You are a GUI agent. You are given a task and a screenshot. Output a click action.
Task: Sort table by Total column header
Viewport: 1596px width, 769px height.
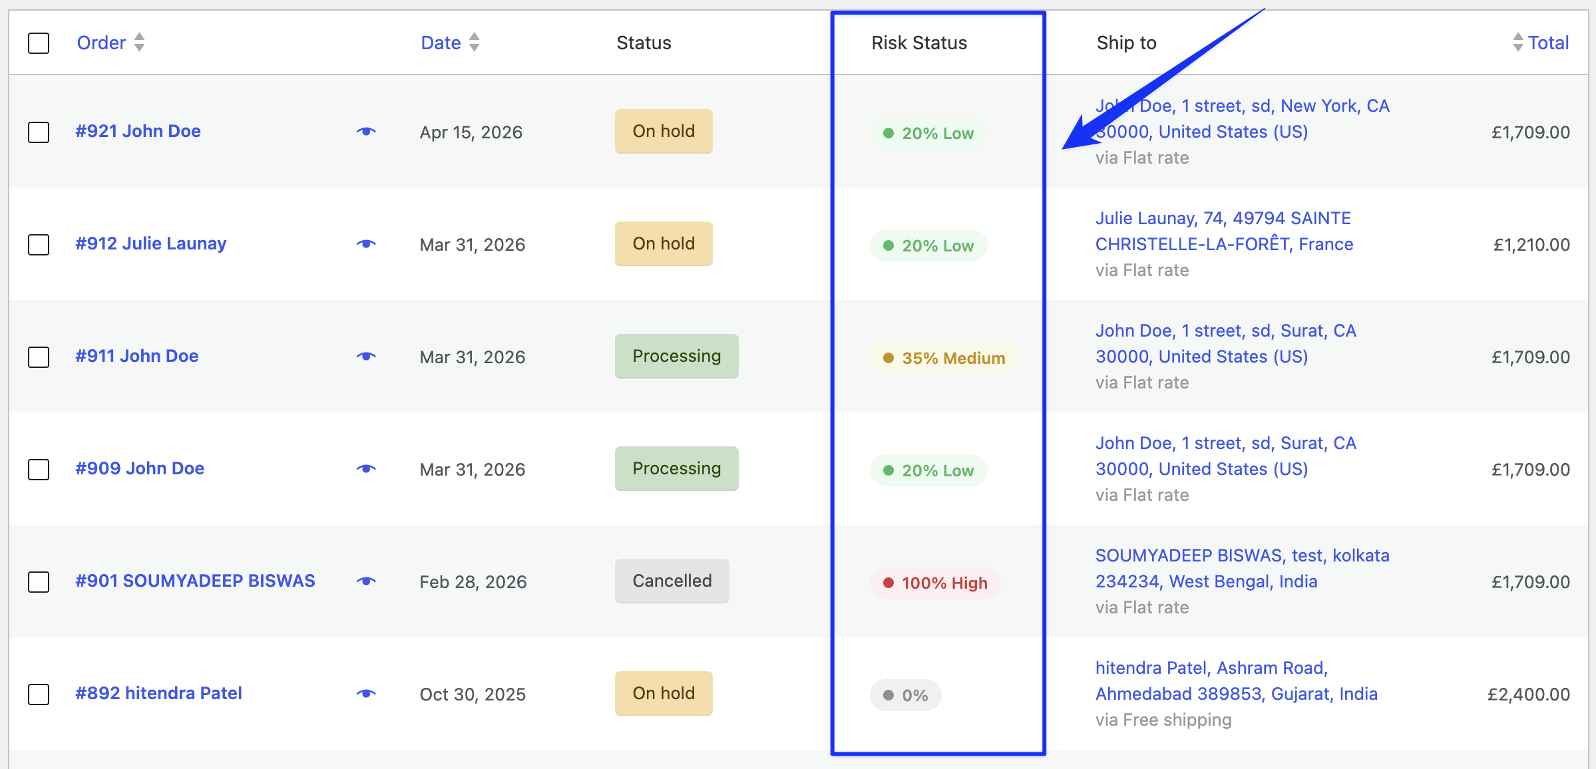point(1548,43)
